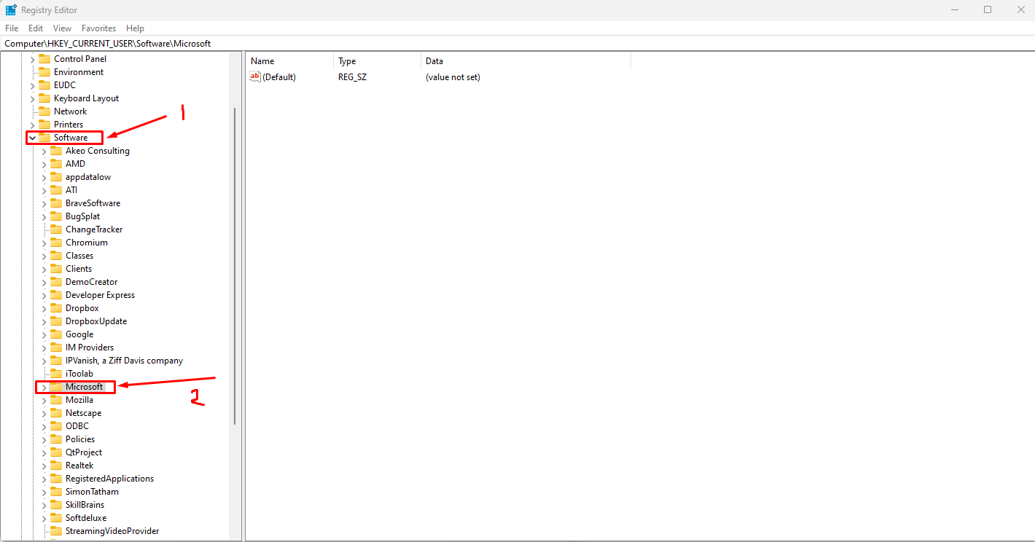Expand the Akeo Consulting key chevron

(x=44, y=151)
